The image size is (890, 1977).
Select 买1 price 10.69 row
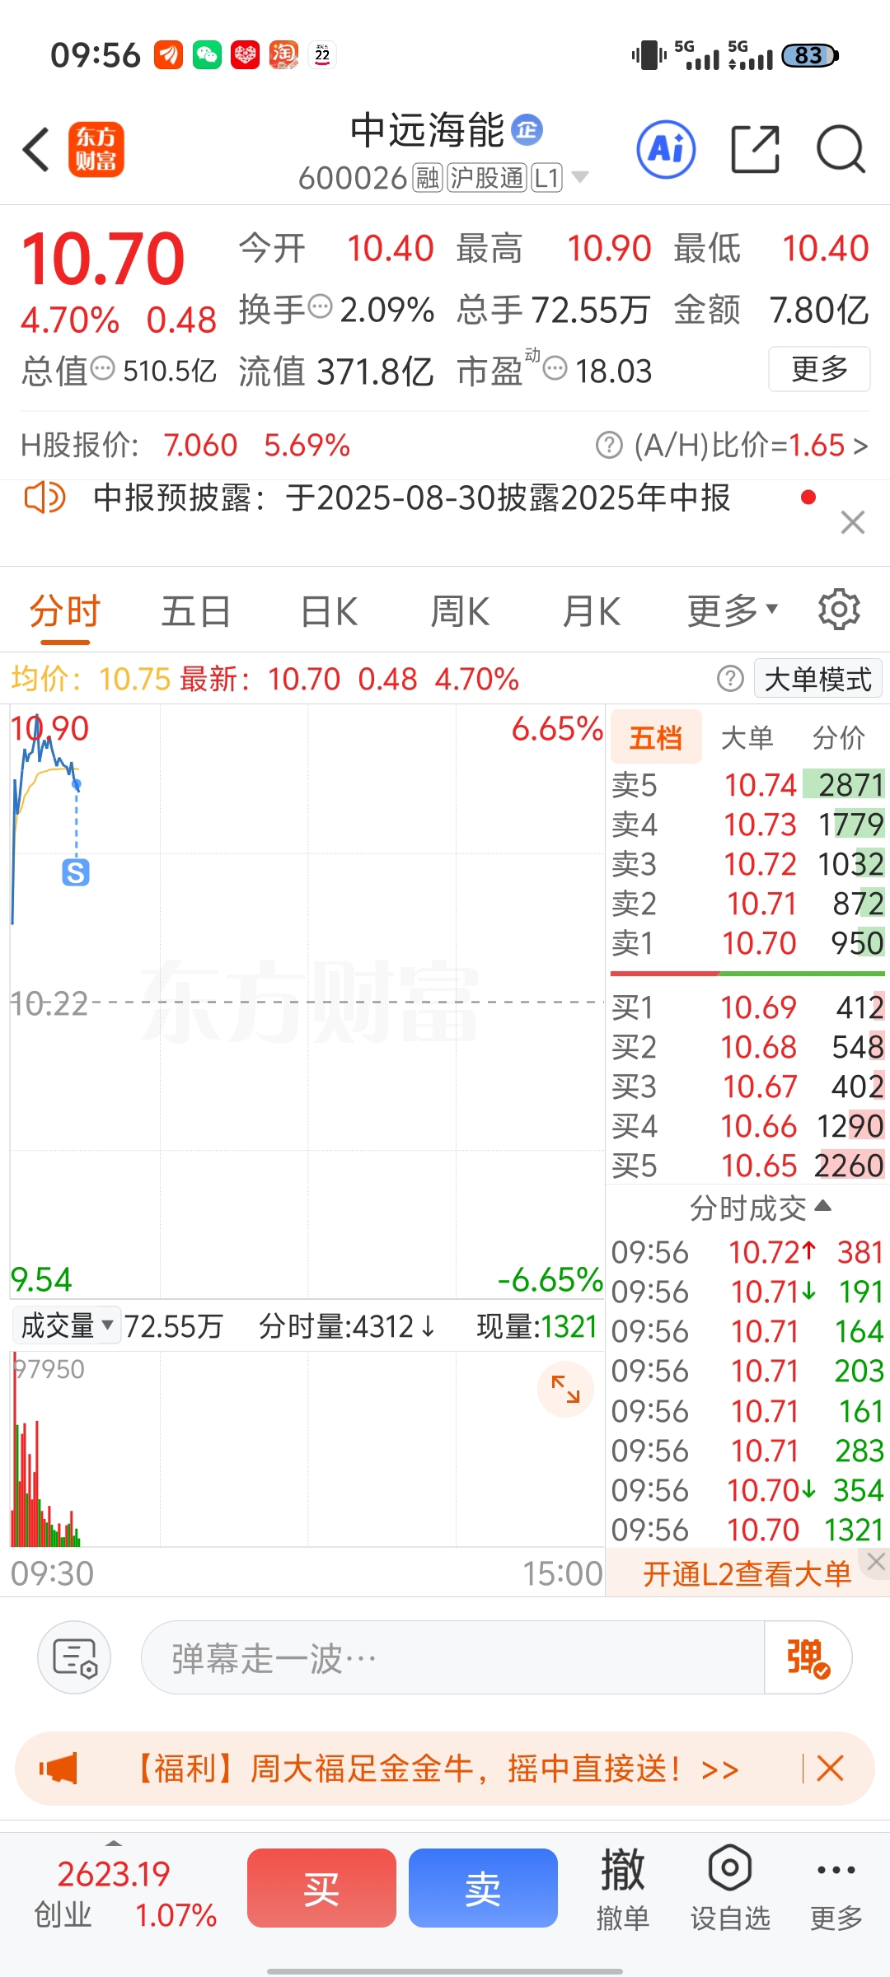click(748, 1007)
